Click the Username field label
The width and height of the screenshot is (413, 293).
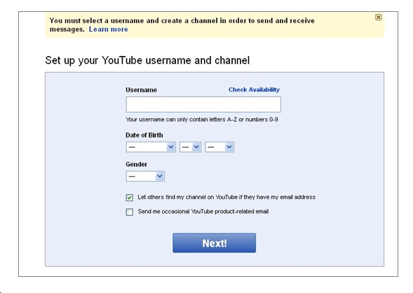click(x=141, y=90)
